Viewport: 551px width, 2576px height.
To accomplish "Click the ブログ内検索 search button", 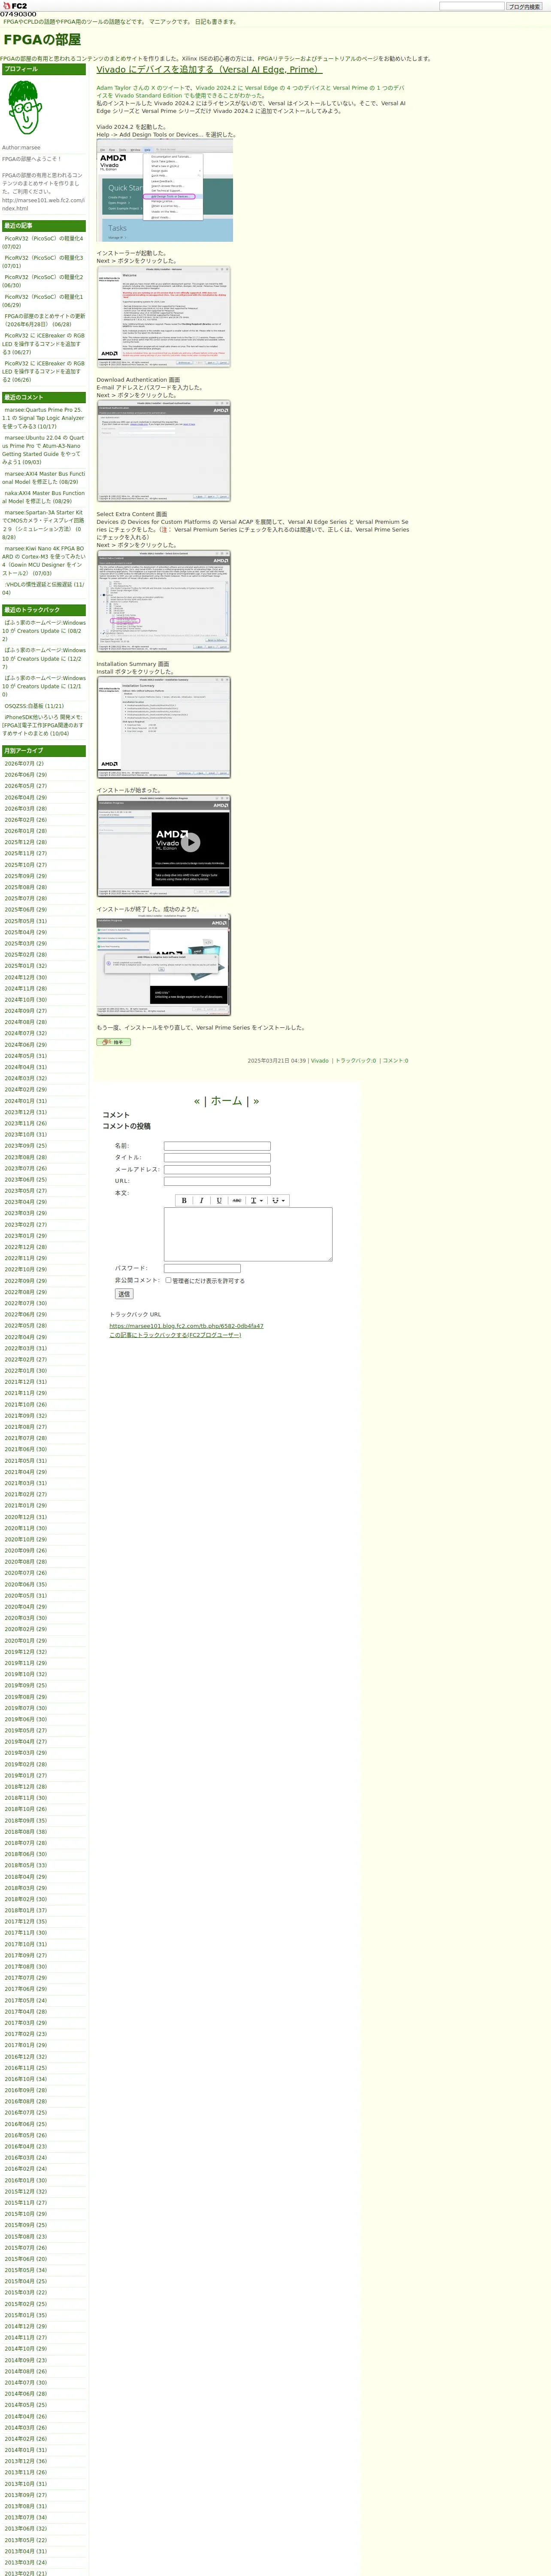I will [x=524, y=6].
